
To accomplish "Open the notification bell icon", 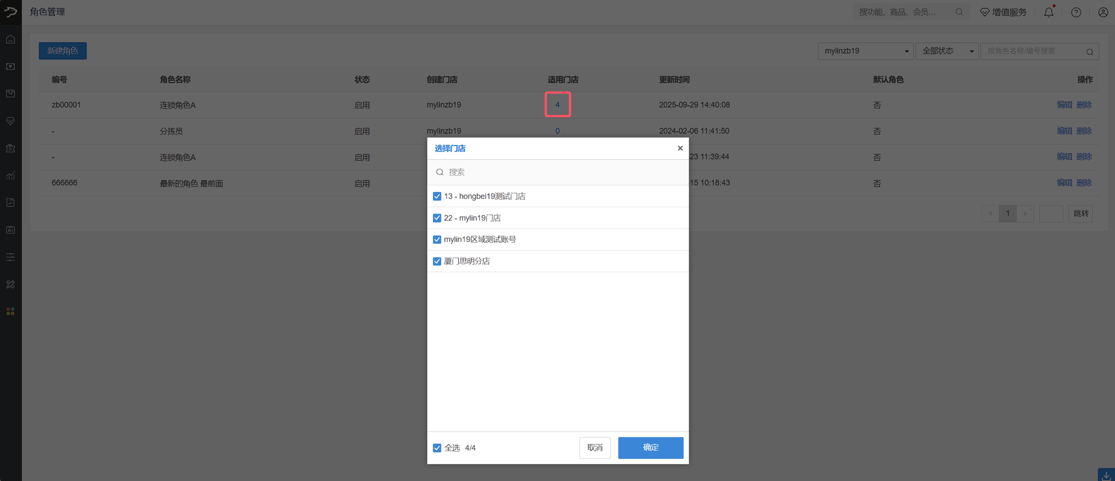I will 1048,12.
